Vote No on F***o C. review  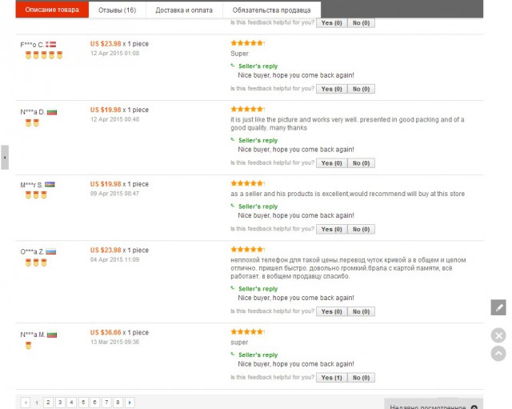361,89
